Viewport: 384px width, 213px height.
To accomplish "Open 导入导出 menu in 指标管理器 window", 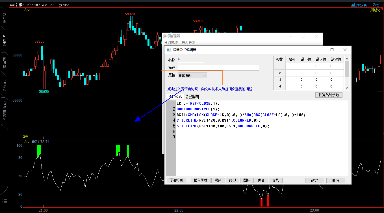I will (x=188, y=43).
